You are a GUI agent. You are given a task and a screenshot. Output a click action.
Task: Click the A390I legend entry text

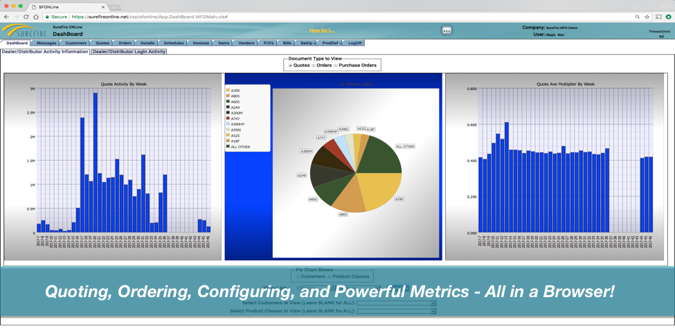click(236, 130)
